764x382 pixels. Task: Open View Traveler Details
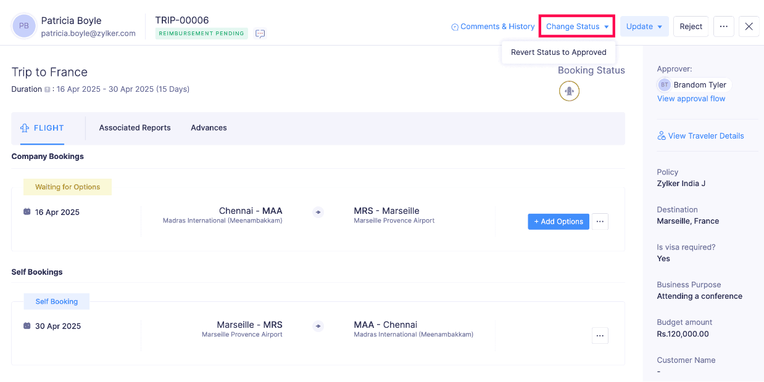pyautogui.click(x=700, y=136)
